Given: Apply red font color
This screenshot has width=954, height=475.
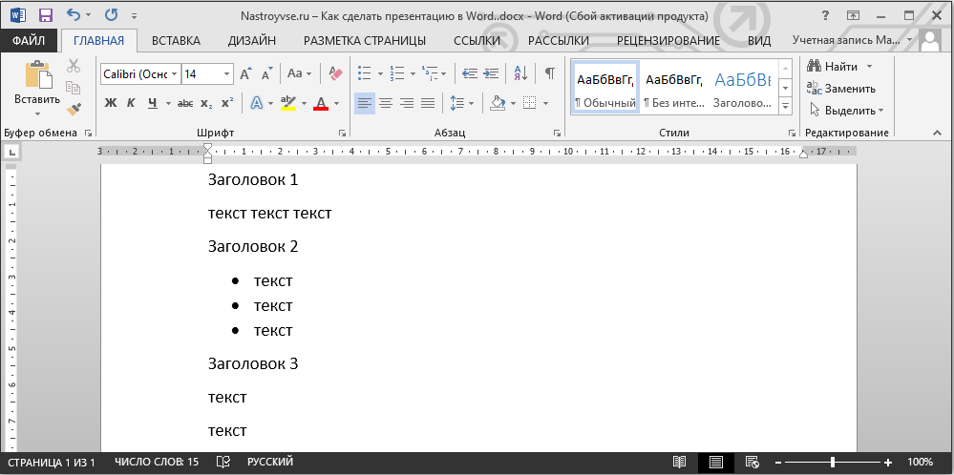Looking at the screenshot, I should [321, 104].
